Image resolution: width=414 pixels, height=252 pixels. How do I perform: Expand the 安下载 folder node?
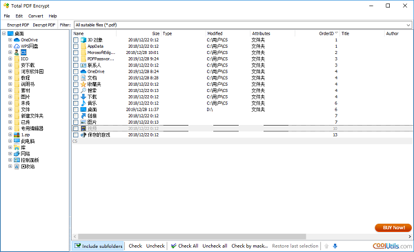coord(10,65)
